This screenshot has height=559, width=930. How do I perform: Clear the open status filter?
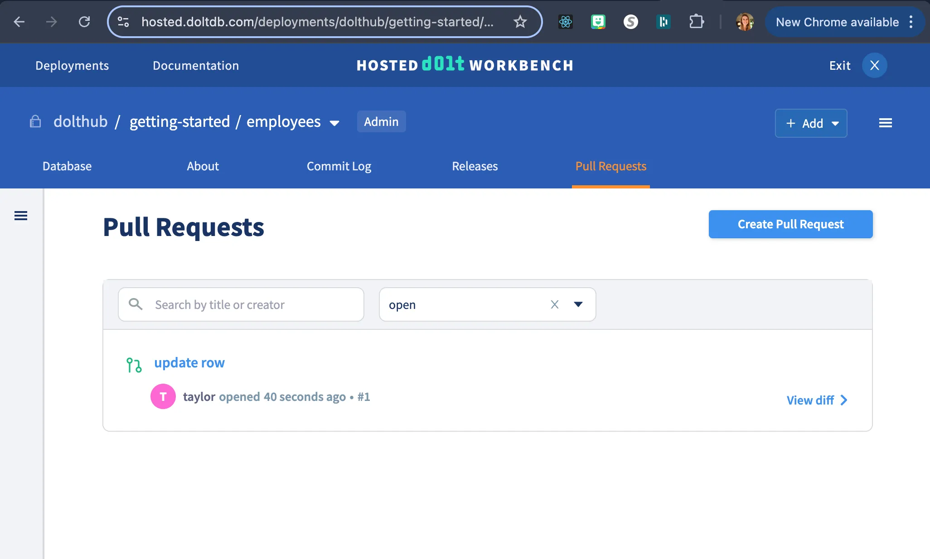coord(554,305)
